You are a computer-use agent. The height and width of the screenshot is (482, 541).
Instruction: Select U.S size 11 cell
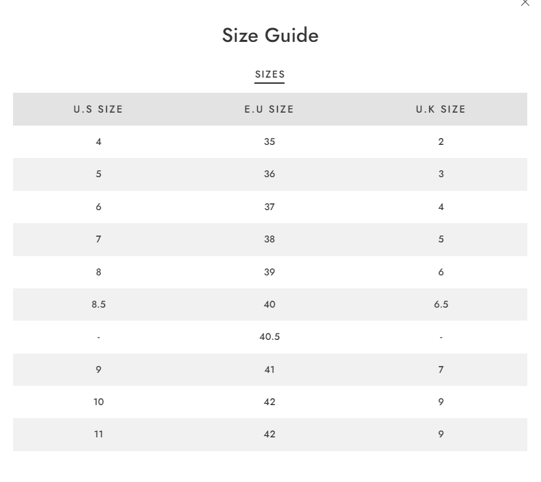pos(99,435)
